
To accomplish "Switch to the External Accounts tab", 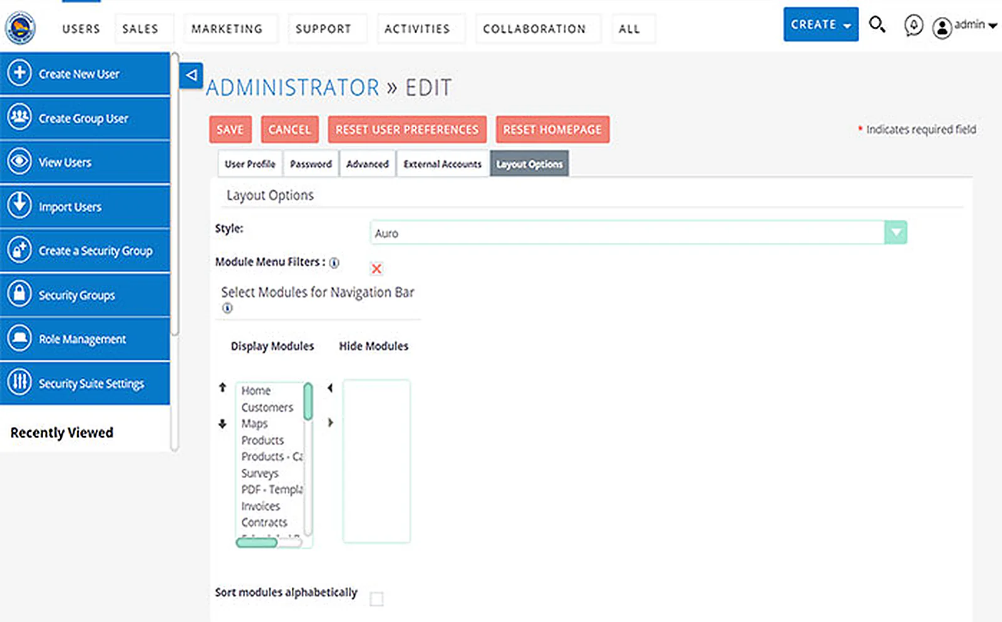I will 443,164.
